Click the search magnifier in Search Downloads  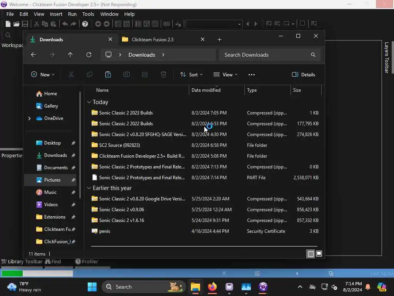click(x=313, y=55)
